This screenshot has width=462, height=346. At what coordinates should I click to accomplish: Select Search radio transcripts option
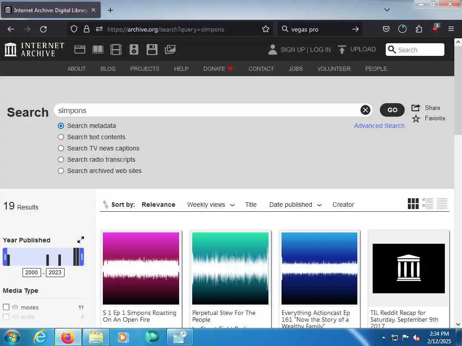[61, 159]
